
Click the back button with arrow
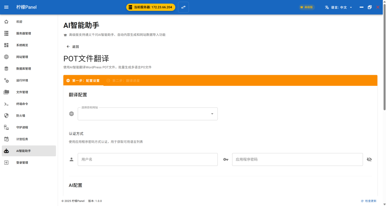point(73,47)
